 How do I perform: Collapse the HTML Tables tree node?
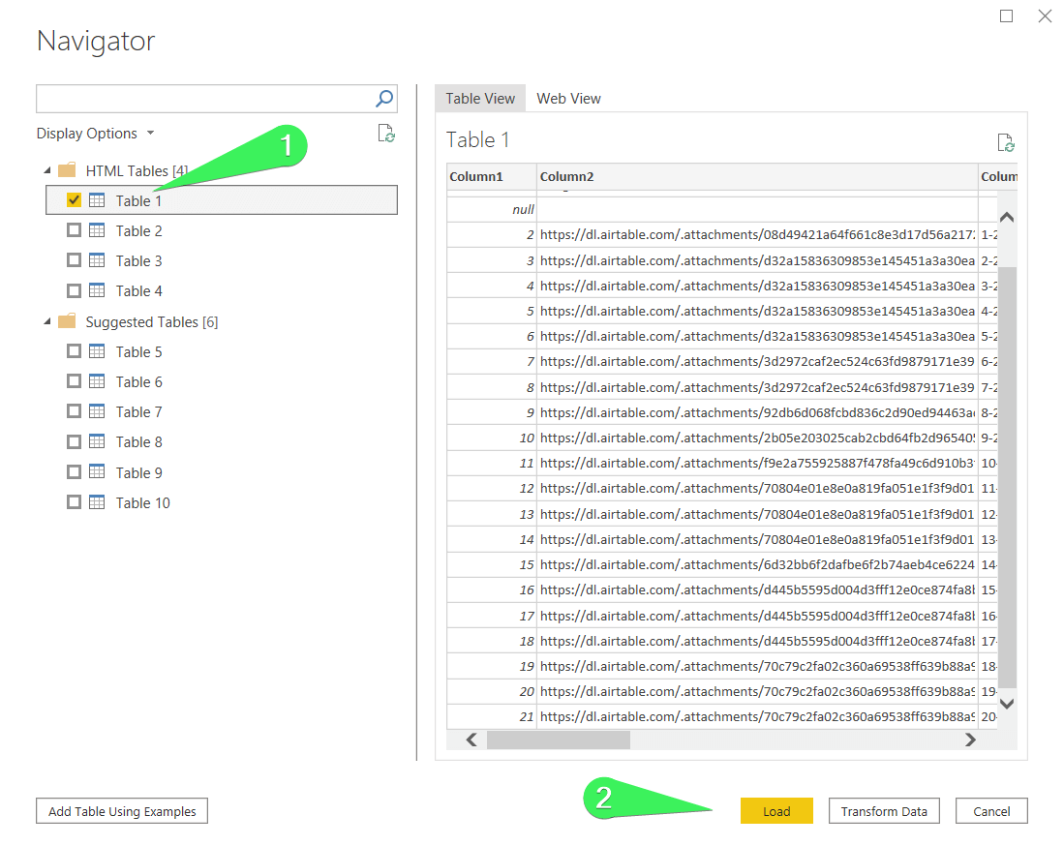(x=47, y=170)
